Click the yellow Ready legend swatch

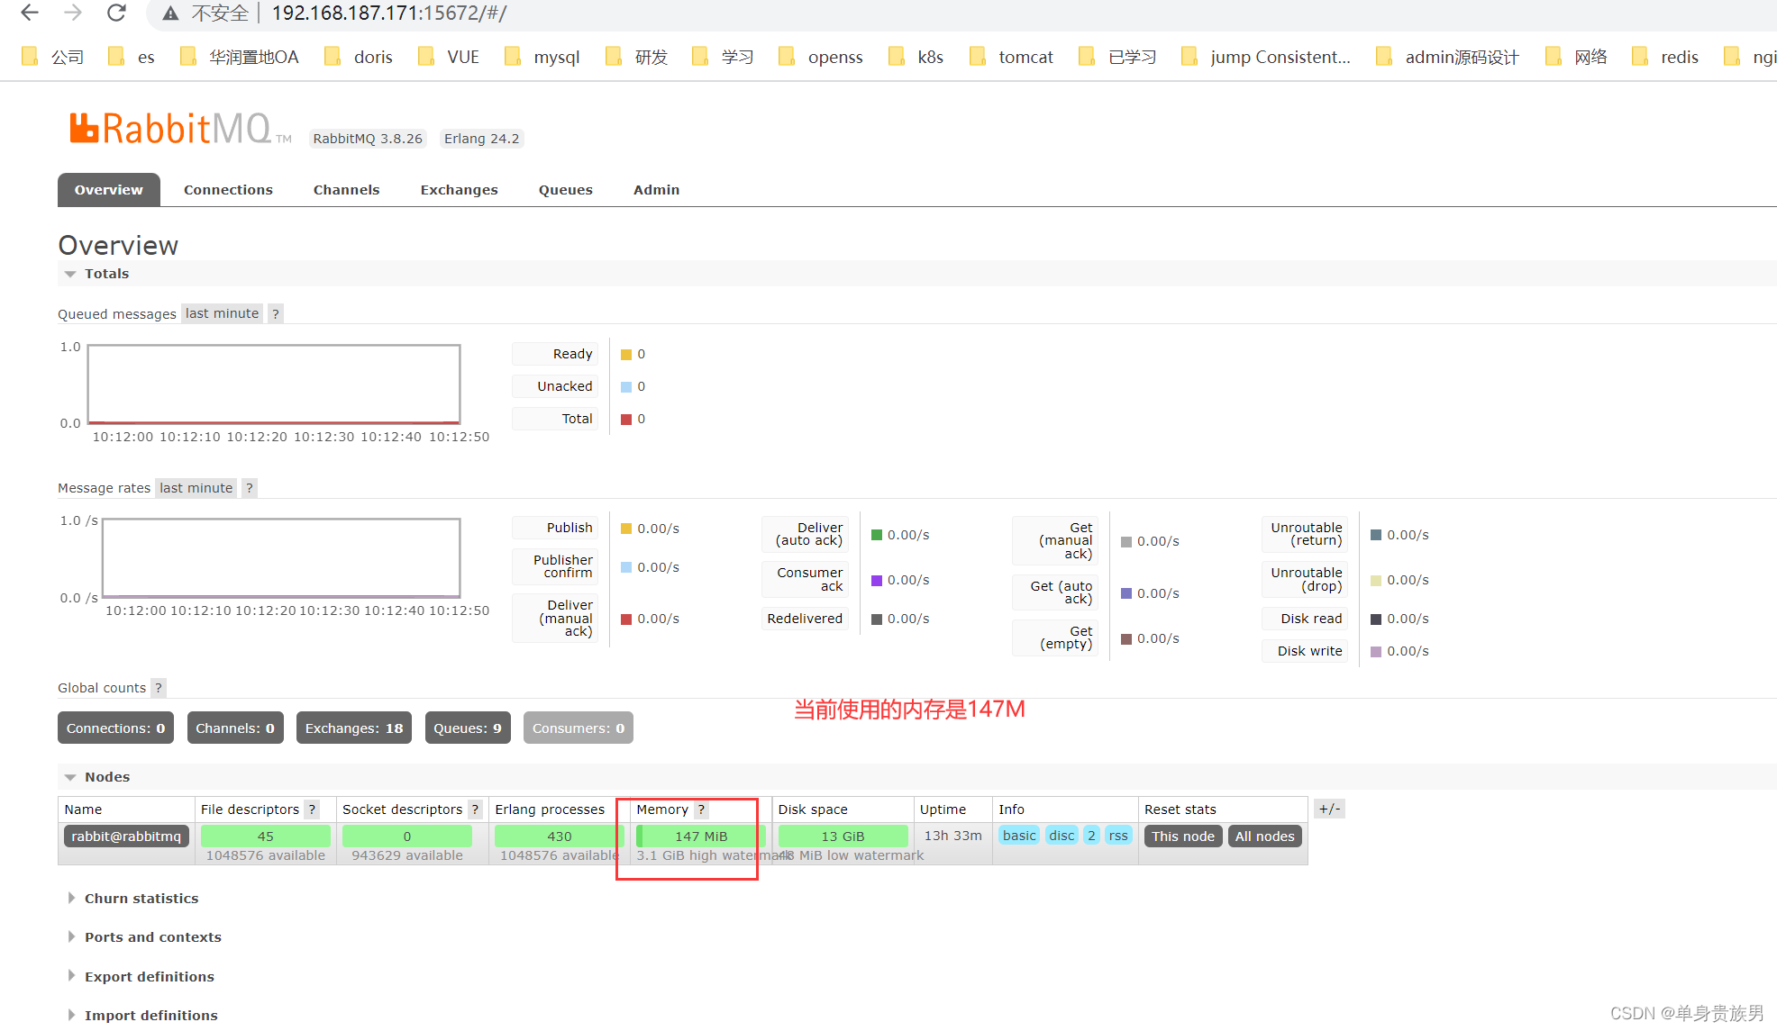coord(626,355)
